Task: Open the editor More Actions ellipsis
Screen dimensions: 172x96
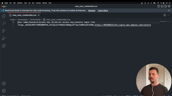Action: (x=169, y=15)
